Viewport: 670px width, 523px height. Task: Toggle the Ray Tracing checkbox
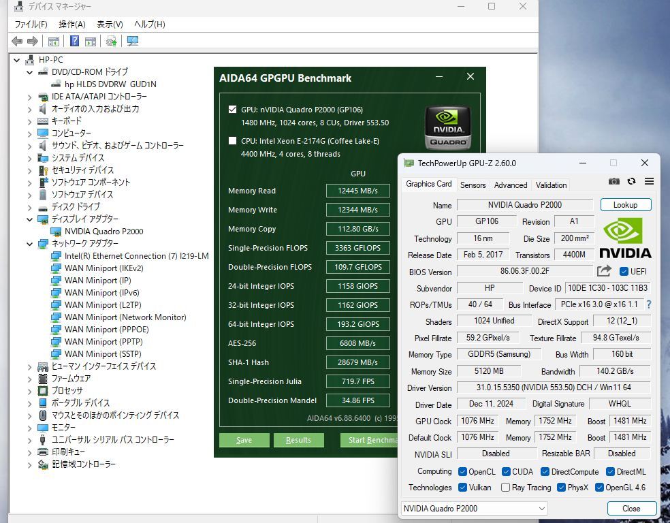(x=505, y=488)
